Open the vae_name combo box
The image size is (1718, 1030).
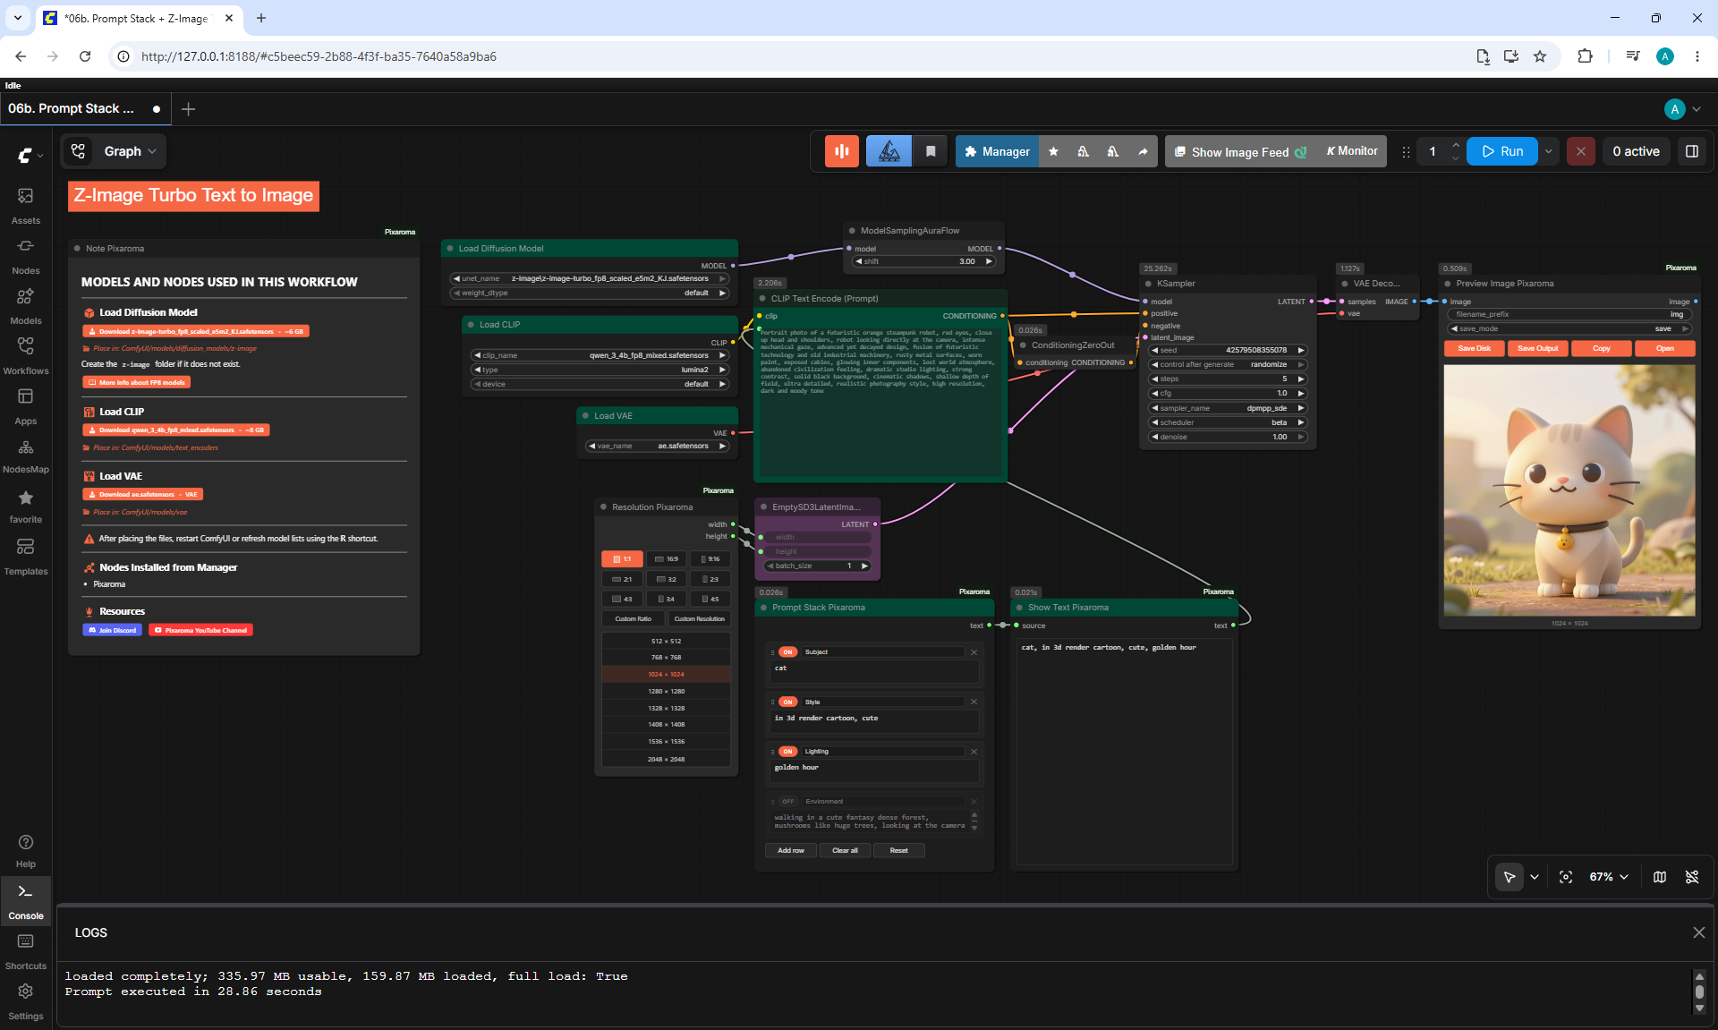tap(658, 446)
